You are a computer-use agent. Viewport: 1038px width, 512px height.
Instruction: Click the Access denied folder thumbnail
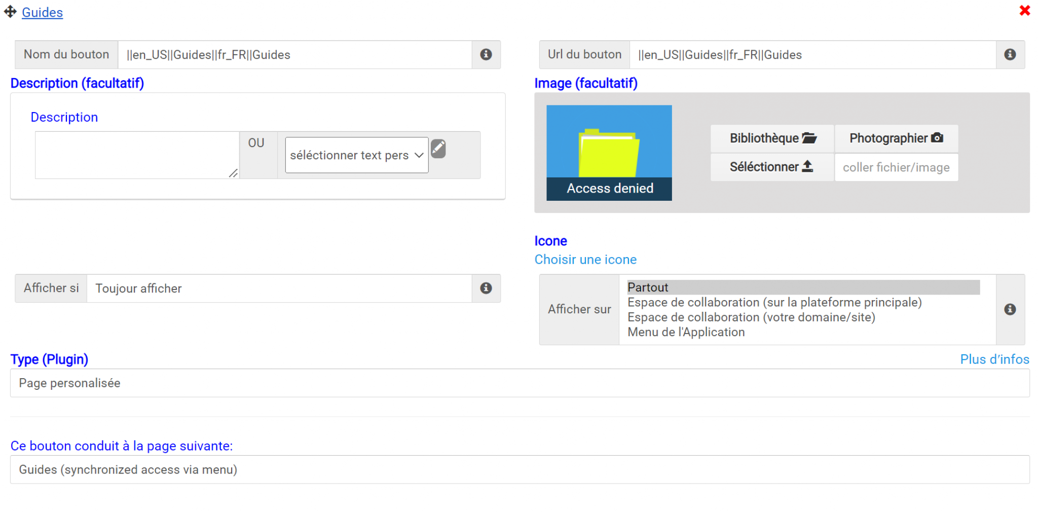point(609,153)
